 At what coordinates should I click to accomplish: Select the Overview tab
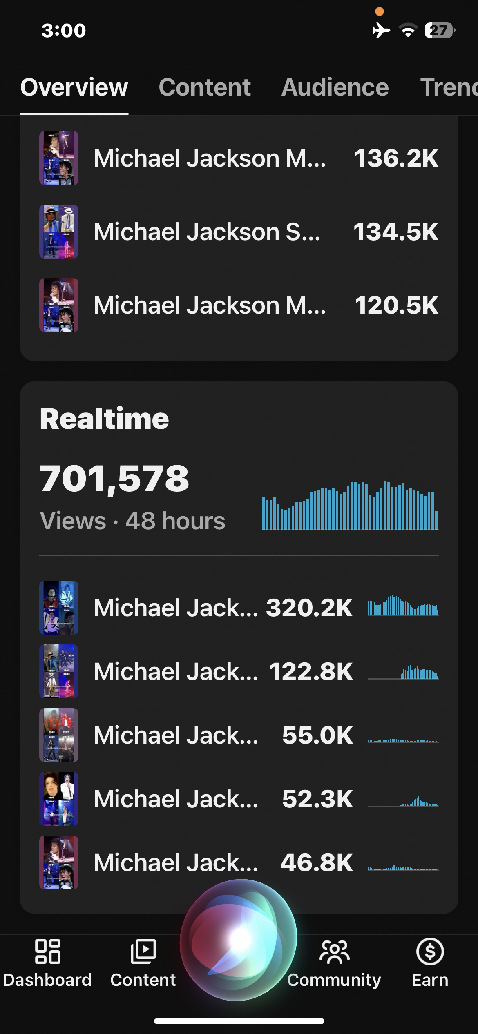point(74,87)
